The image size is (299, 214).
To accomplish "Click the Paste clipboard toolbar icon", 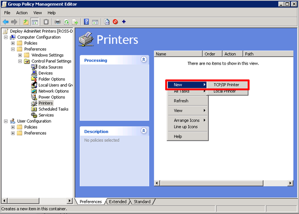I will click(x=46, y=22).
